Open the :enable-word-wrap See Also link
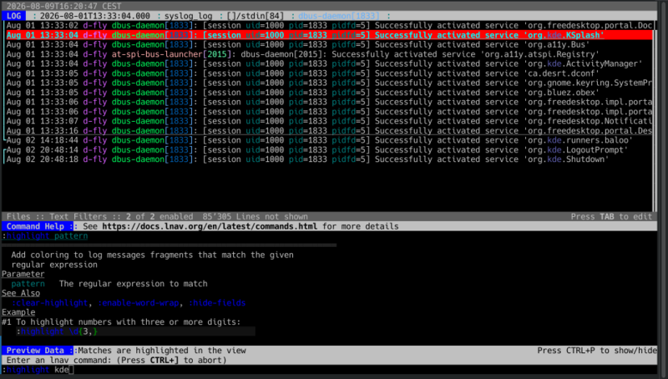 138,303
